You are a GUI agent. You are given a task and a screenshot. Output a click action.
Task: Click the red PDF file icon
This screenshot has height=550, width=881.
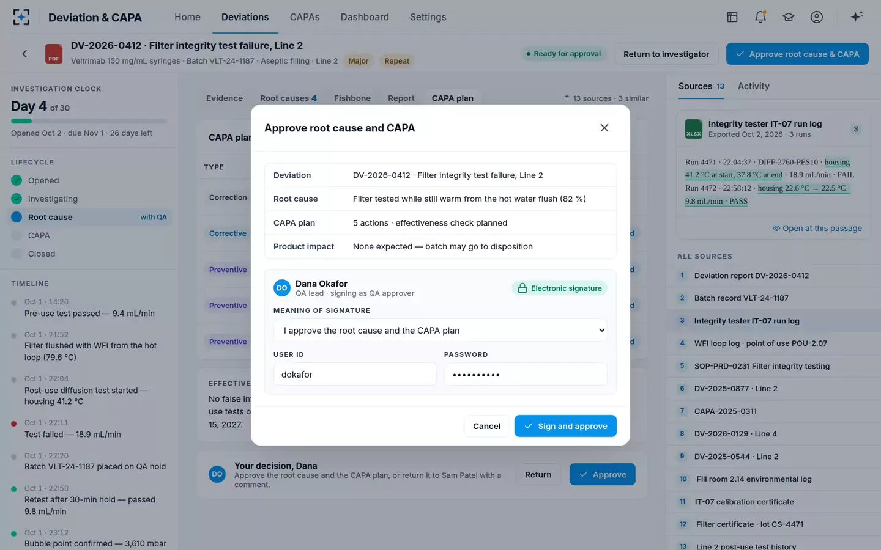click(54, 54)
